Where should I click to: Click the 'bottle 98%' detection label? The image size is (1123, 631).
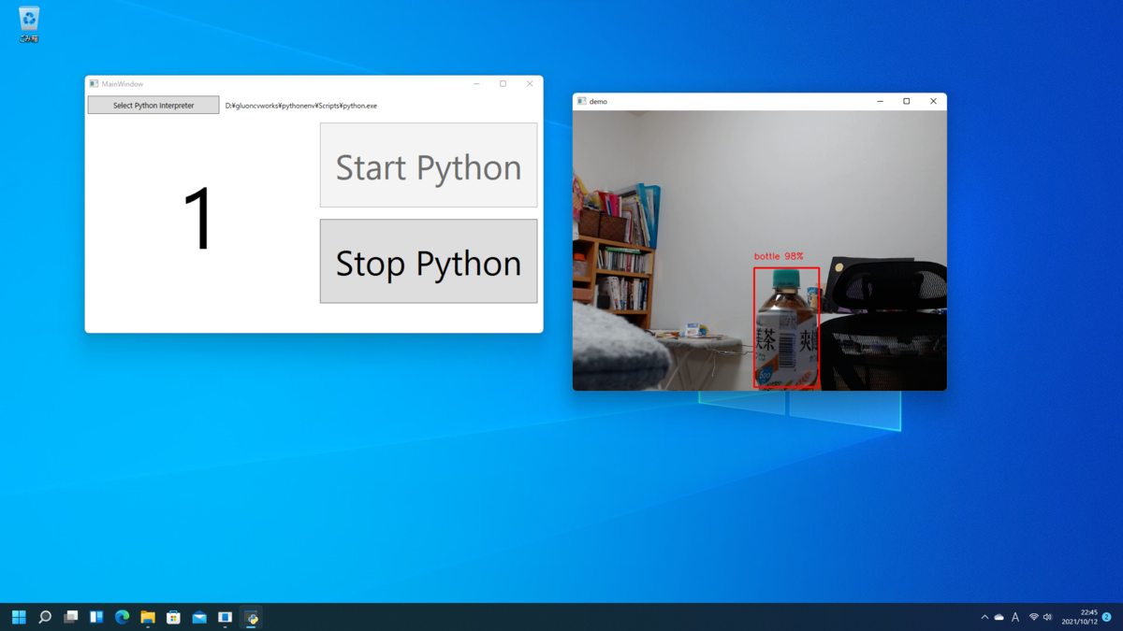779,256
